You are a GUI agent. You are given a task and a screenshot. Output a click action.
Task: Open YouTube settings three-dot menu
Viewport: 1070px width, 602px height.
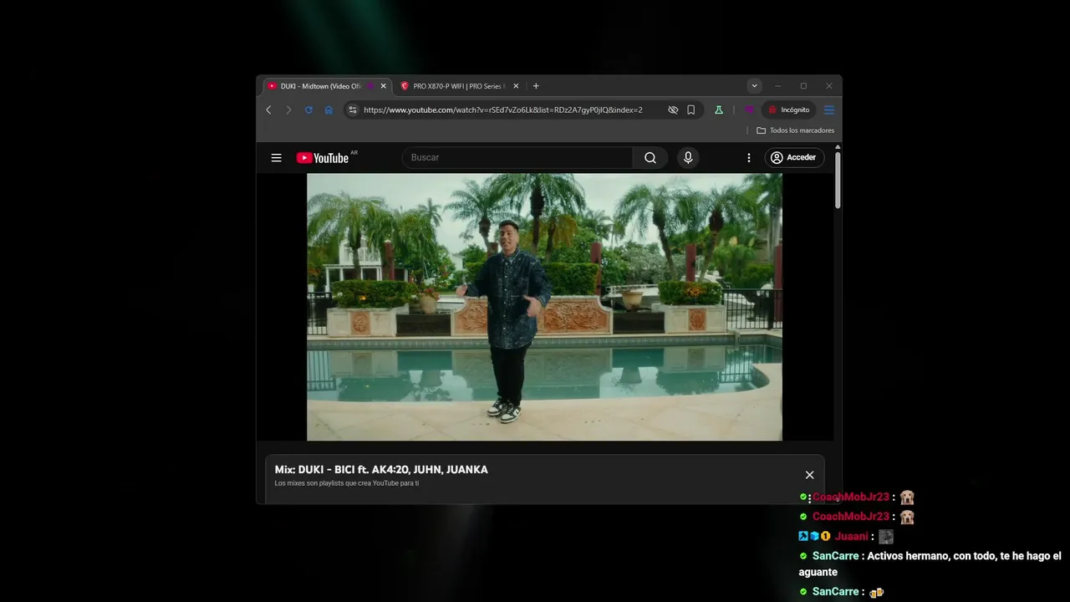[749, 157]
